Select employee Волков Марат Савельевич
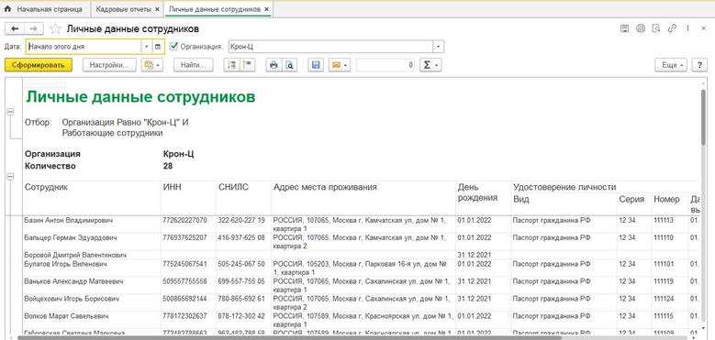715x340 pixels. [67, 316]
